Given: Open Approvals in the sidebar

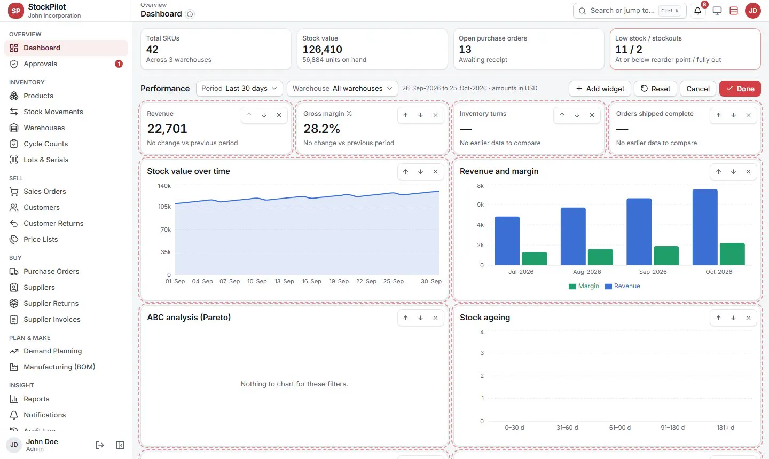Looking at the screenshot, I should [66, 64].
